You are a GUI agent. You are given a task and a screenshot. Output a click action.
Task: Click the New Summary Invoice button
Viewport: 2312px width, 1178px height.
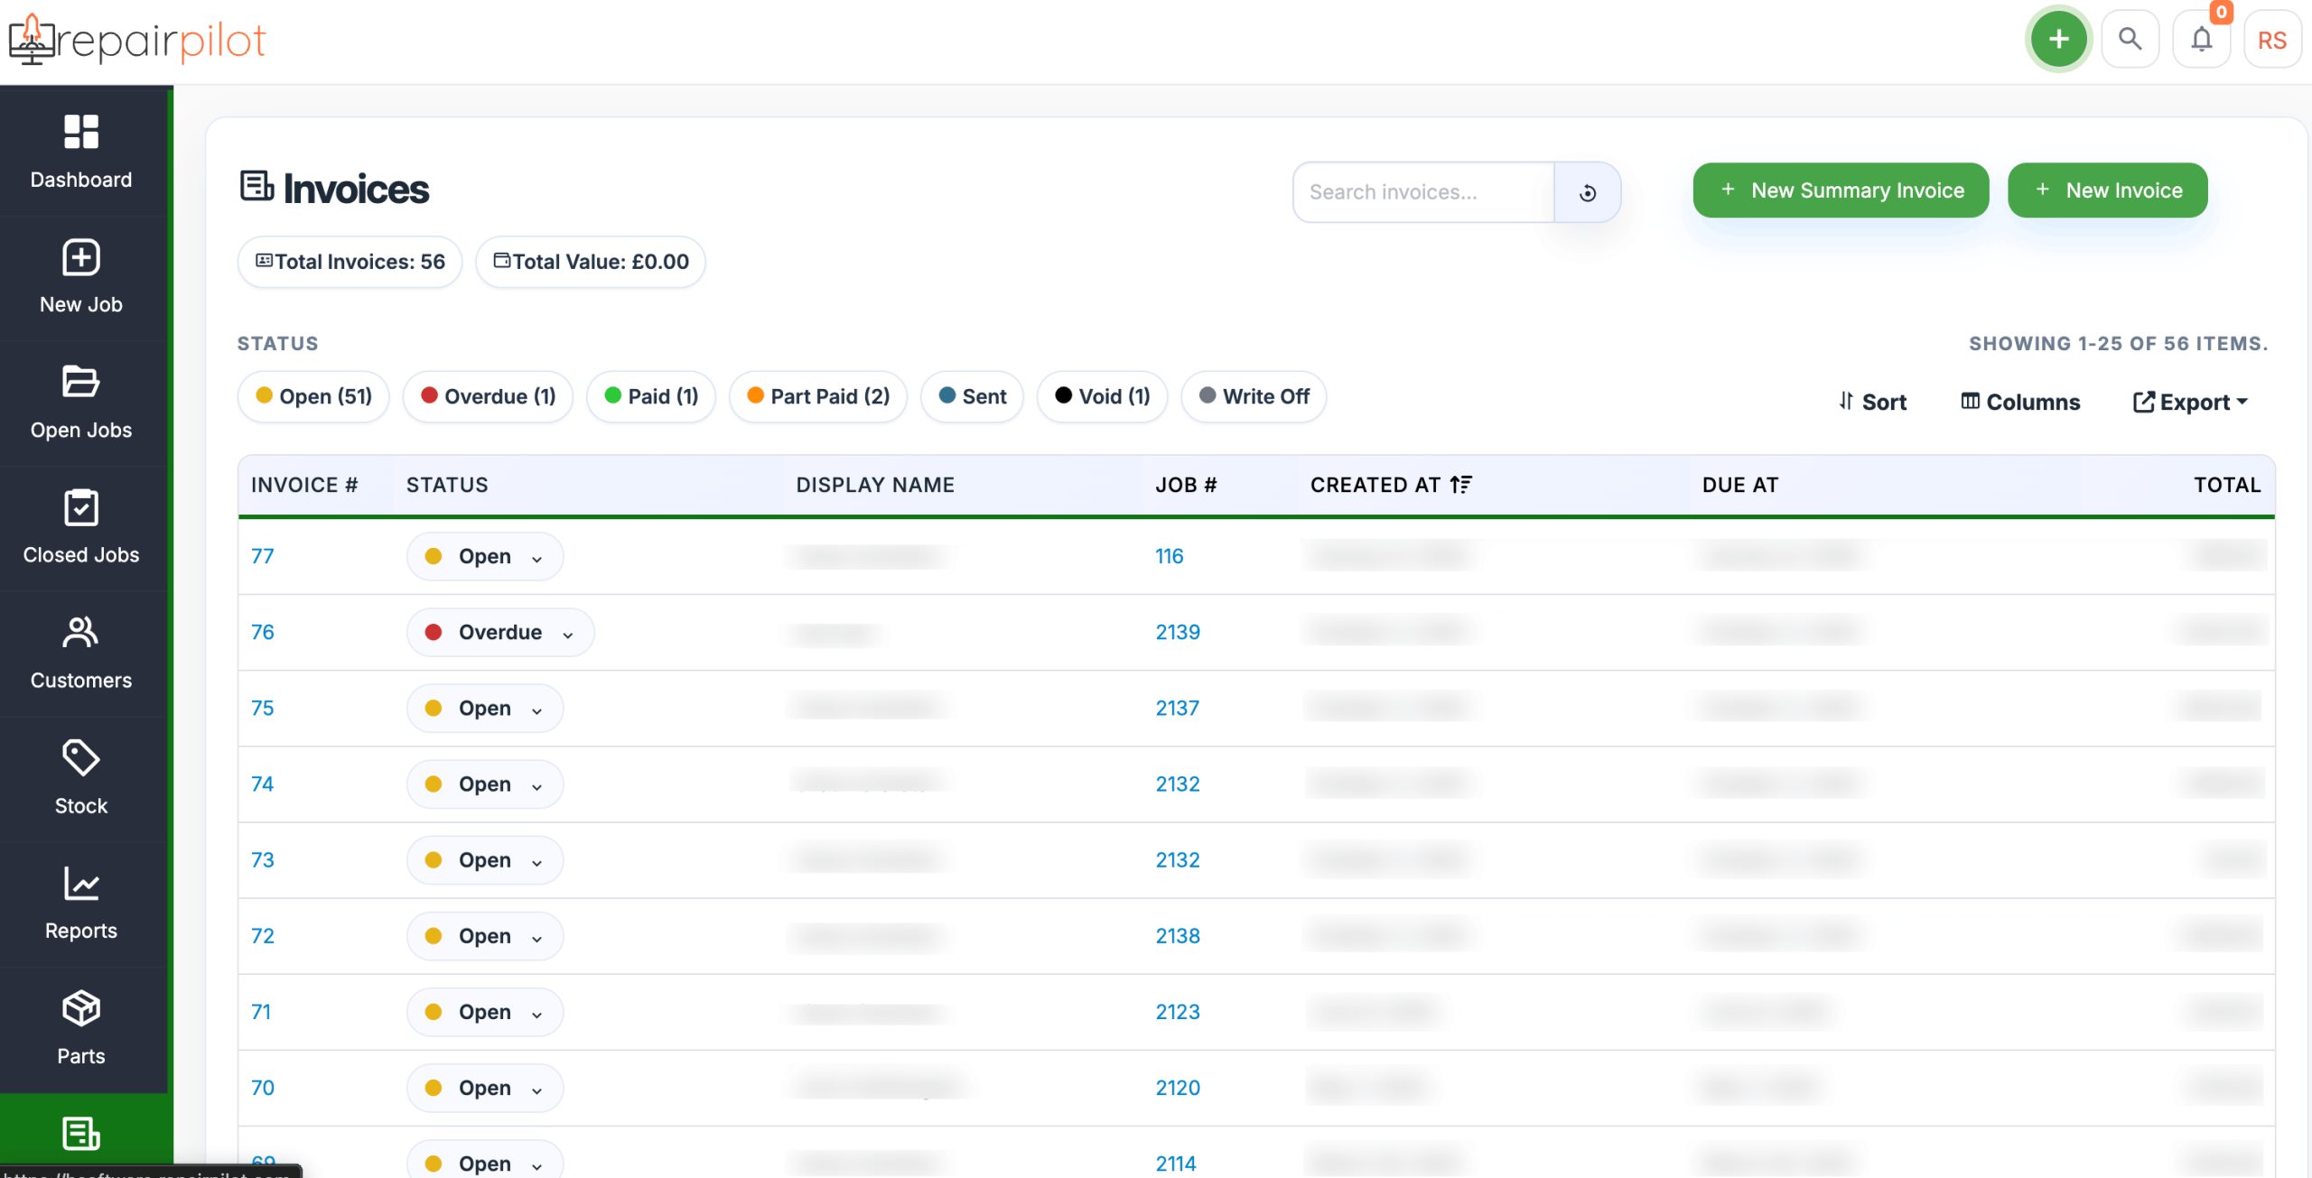coord(1841,190)
